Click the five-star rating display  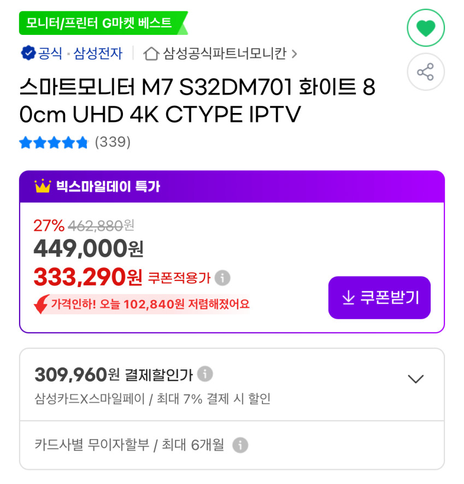point(54,142)
